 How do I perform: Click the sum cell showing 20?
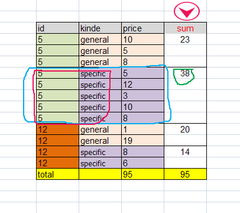(185, 130)
